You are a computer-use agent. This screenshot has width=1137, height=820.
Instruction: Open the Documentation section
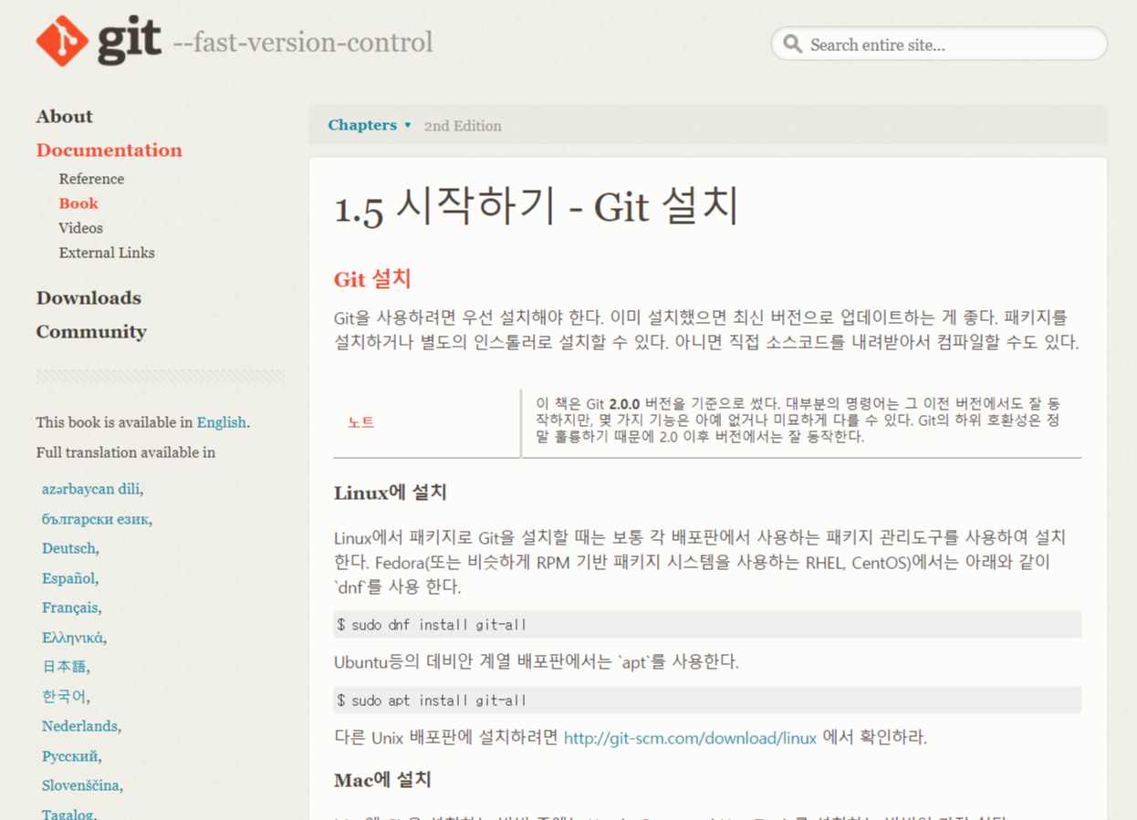[x=109, y=150]
